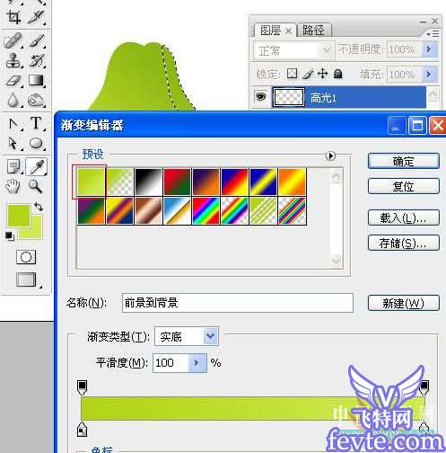
Task: Open the 平滑度 slider arrow
Action: 197,363
